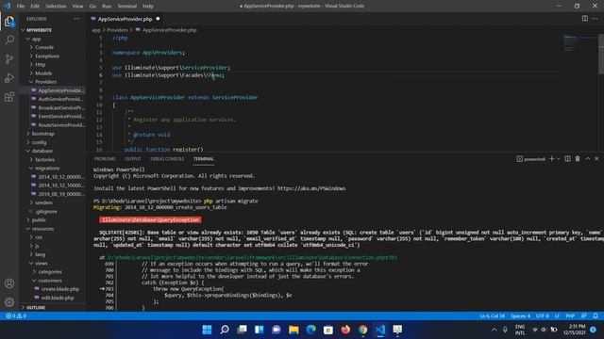Open Microsoft Edge from taskbar
The width and height of the screenshot is (604, 339).
[x=310, y=330]
